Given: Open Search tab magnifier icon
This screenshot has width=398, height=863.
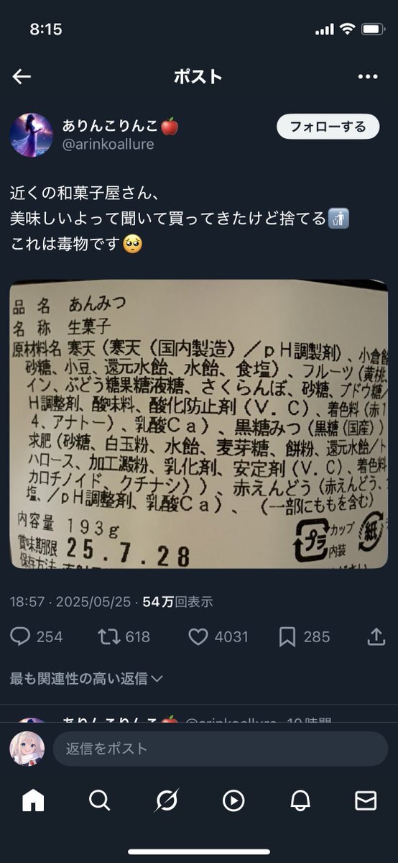Looking at the screenshot, I should pos(99,800).
